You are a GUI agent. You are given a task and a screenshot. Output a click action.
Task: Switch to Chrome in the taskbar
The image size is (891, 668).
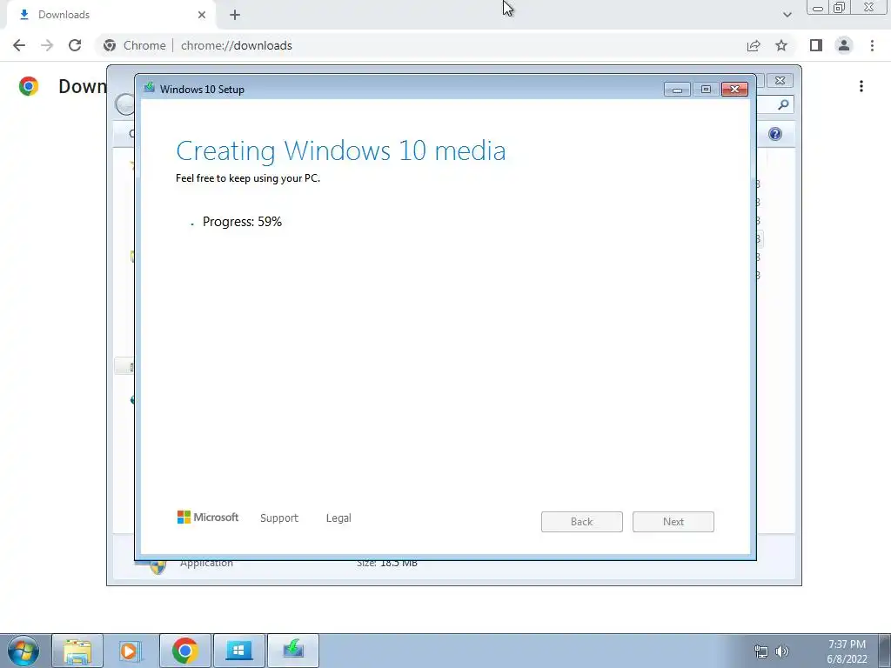(185, 651)
